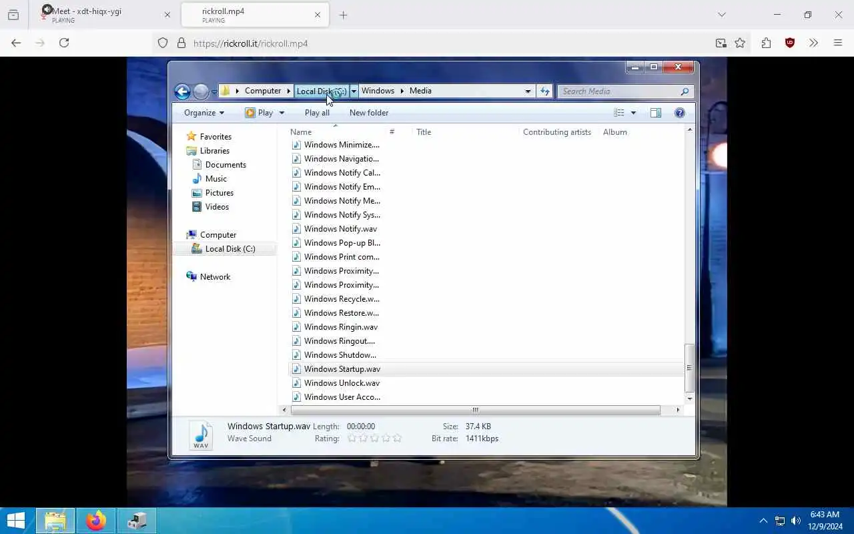Close the rickroll.mp4 tab
The height and width of the screenshot is (534, 854).
pos(318,15)
